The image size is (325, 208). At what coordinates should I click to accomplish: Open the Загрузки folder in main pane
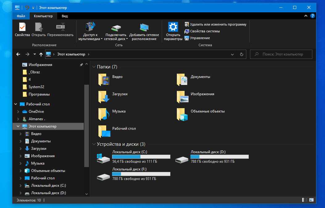point(104,96)
